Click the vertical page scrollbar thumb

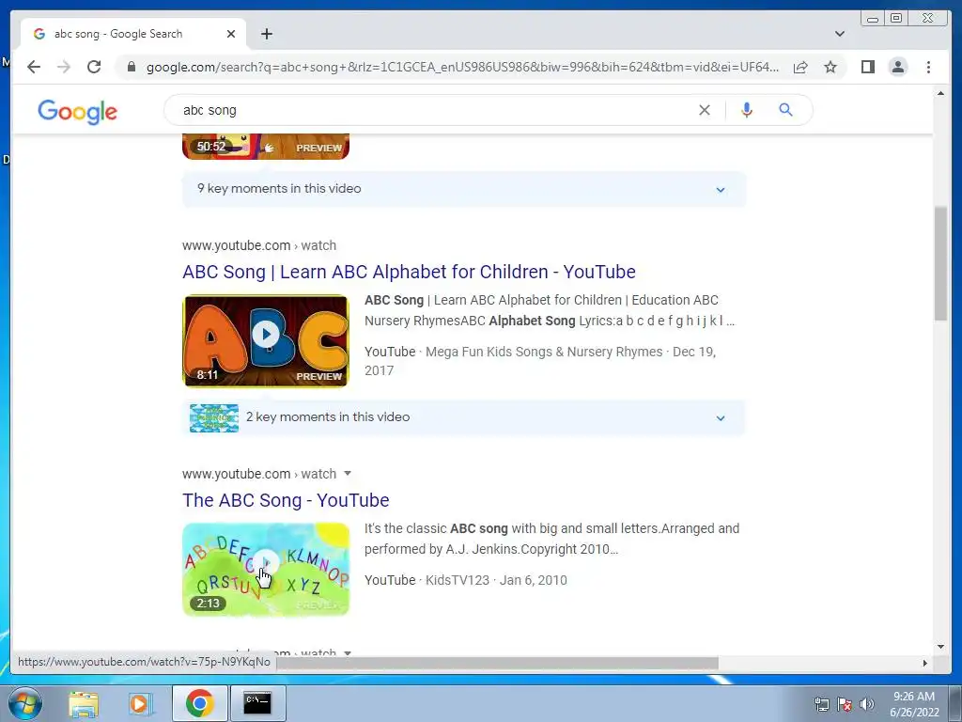click(940, 264)
